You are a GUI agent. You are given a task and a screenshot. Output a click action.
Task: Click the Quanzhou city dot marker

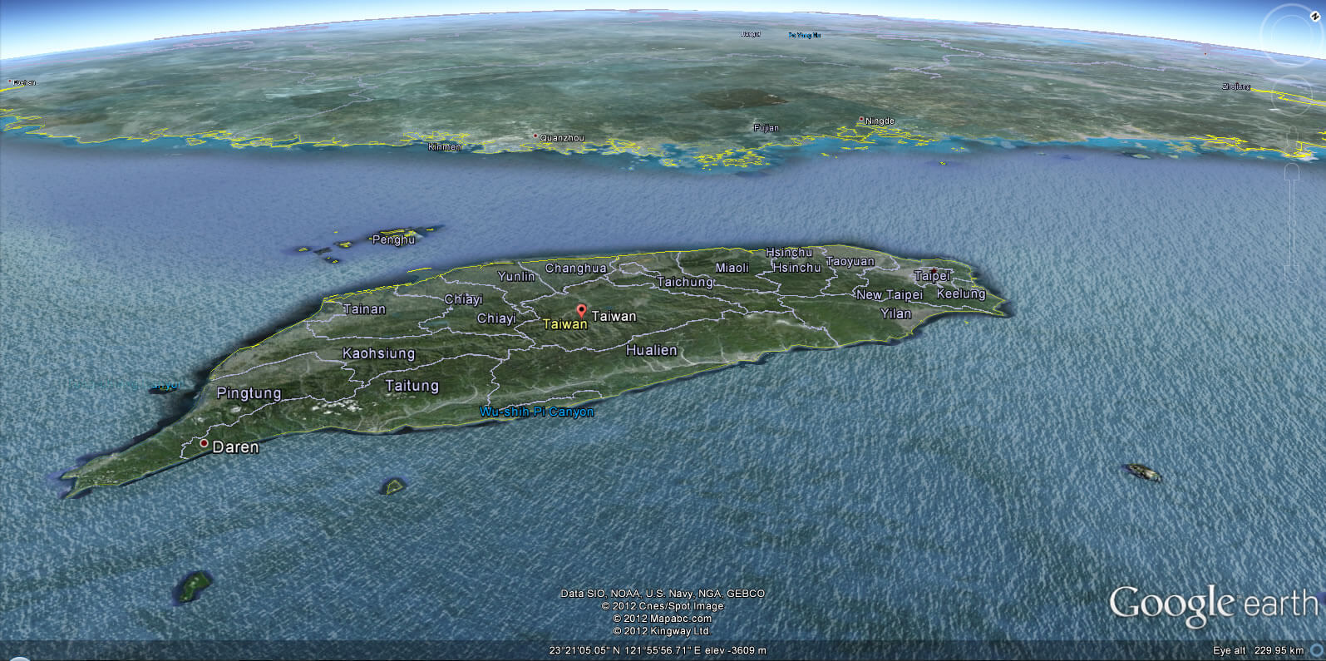535,136
